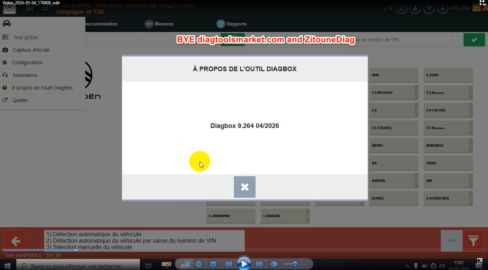Screen dimensions: 488x270
Task: Toggle the shuffle button in media player
Action: coord(187,264)
